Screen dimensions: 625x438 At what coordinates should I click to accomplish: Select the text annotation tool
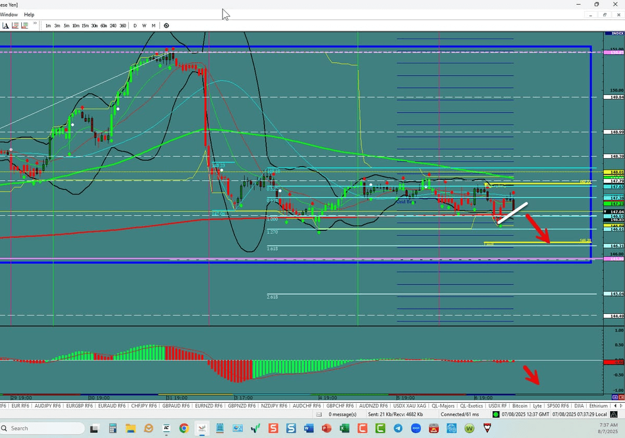[x=6, y=25]
